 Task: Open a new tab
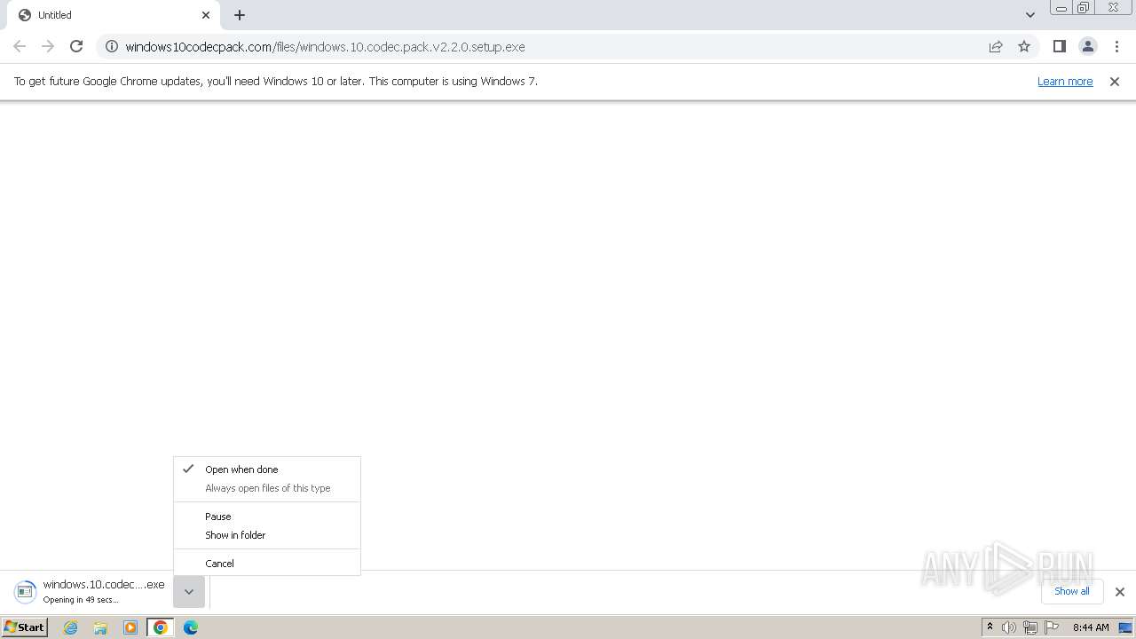click(x=240, y=15)
